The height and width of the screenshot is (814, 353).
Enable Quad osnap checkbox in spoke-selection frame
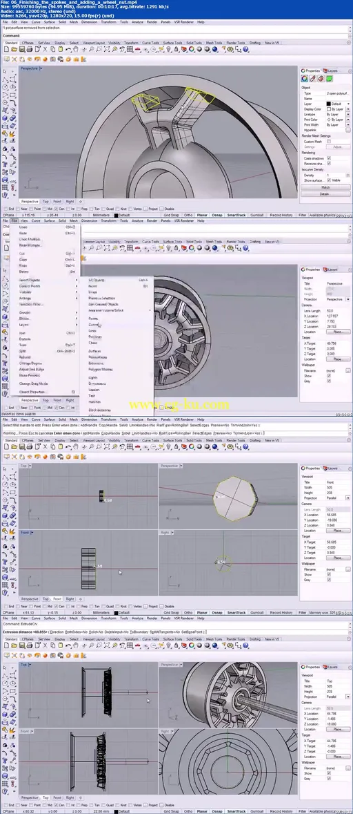coord(104,209)
